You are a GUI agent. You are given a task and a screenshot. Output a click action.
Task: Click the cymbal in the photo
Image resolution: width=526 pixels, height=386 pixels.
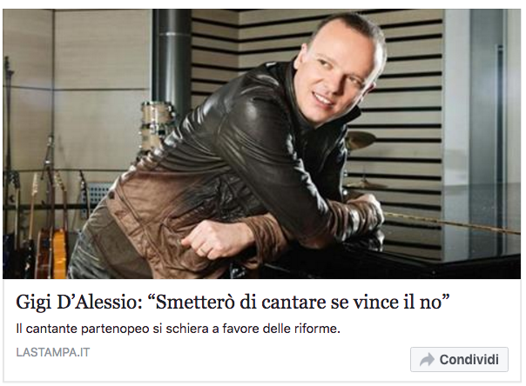361,140
